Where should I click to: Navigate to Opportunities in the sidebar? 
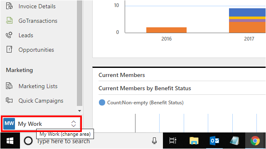point(36,50)
